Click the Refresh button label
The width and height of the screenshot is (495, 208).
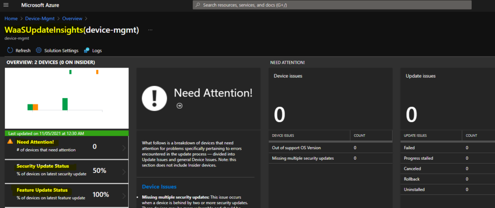click(x=23, y=50)
